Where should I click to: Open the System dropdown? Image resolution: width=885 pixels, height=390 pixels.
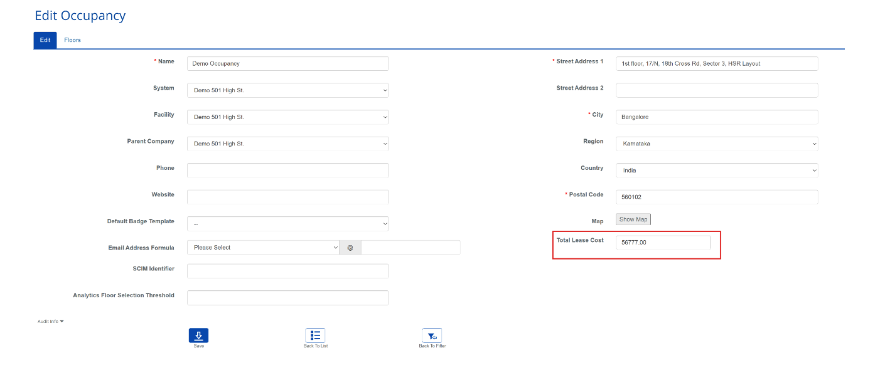(287, 90)
